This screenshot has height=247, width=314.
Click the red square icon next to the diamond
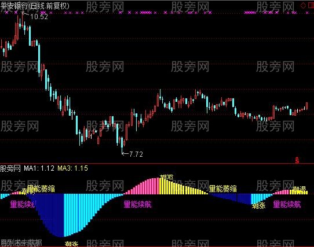[x=311, y=6]
